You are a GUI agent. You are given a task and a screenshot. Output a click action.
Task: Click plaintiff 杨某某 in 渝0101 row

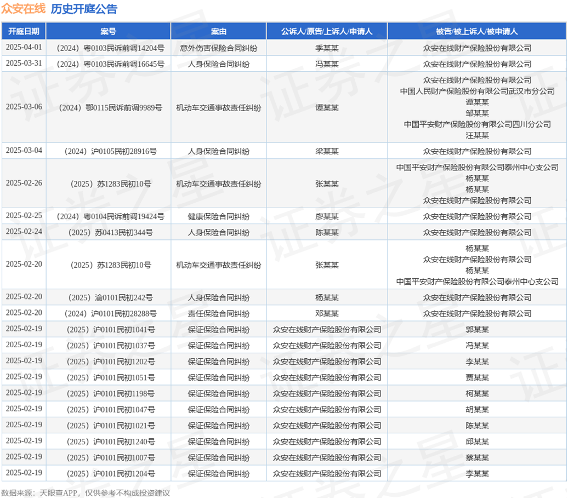pos(327,297)
